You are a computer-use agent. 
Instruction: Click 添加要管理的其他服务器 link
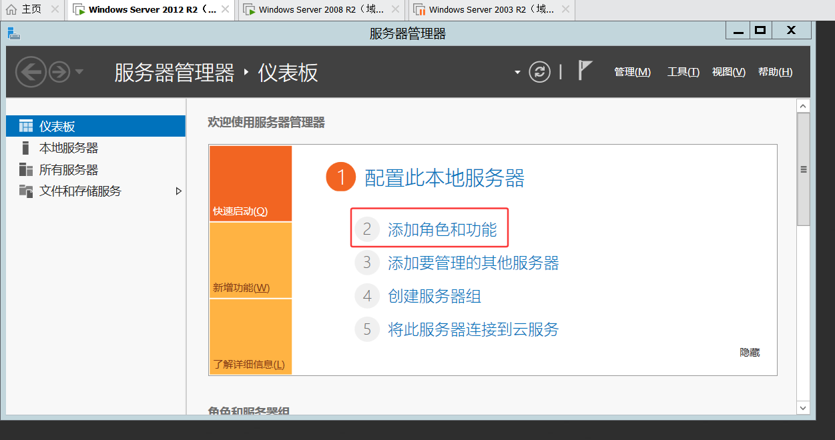(x=473, y=263)
